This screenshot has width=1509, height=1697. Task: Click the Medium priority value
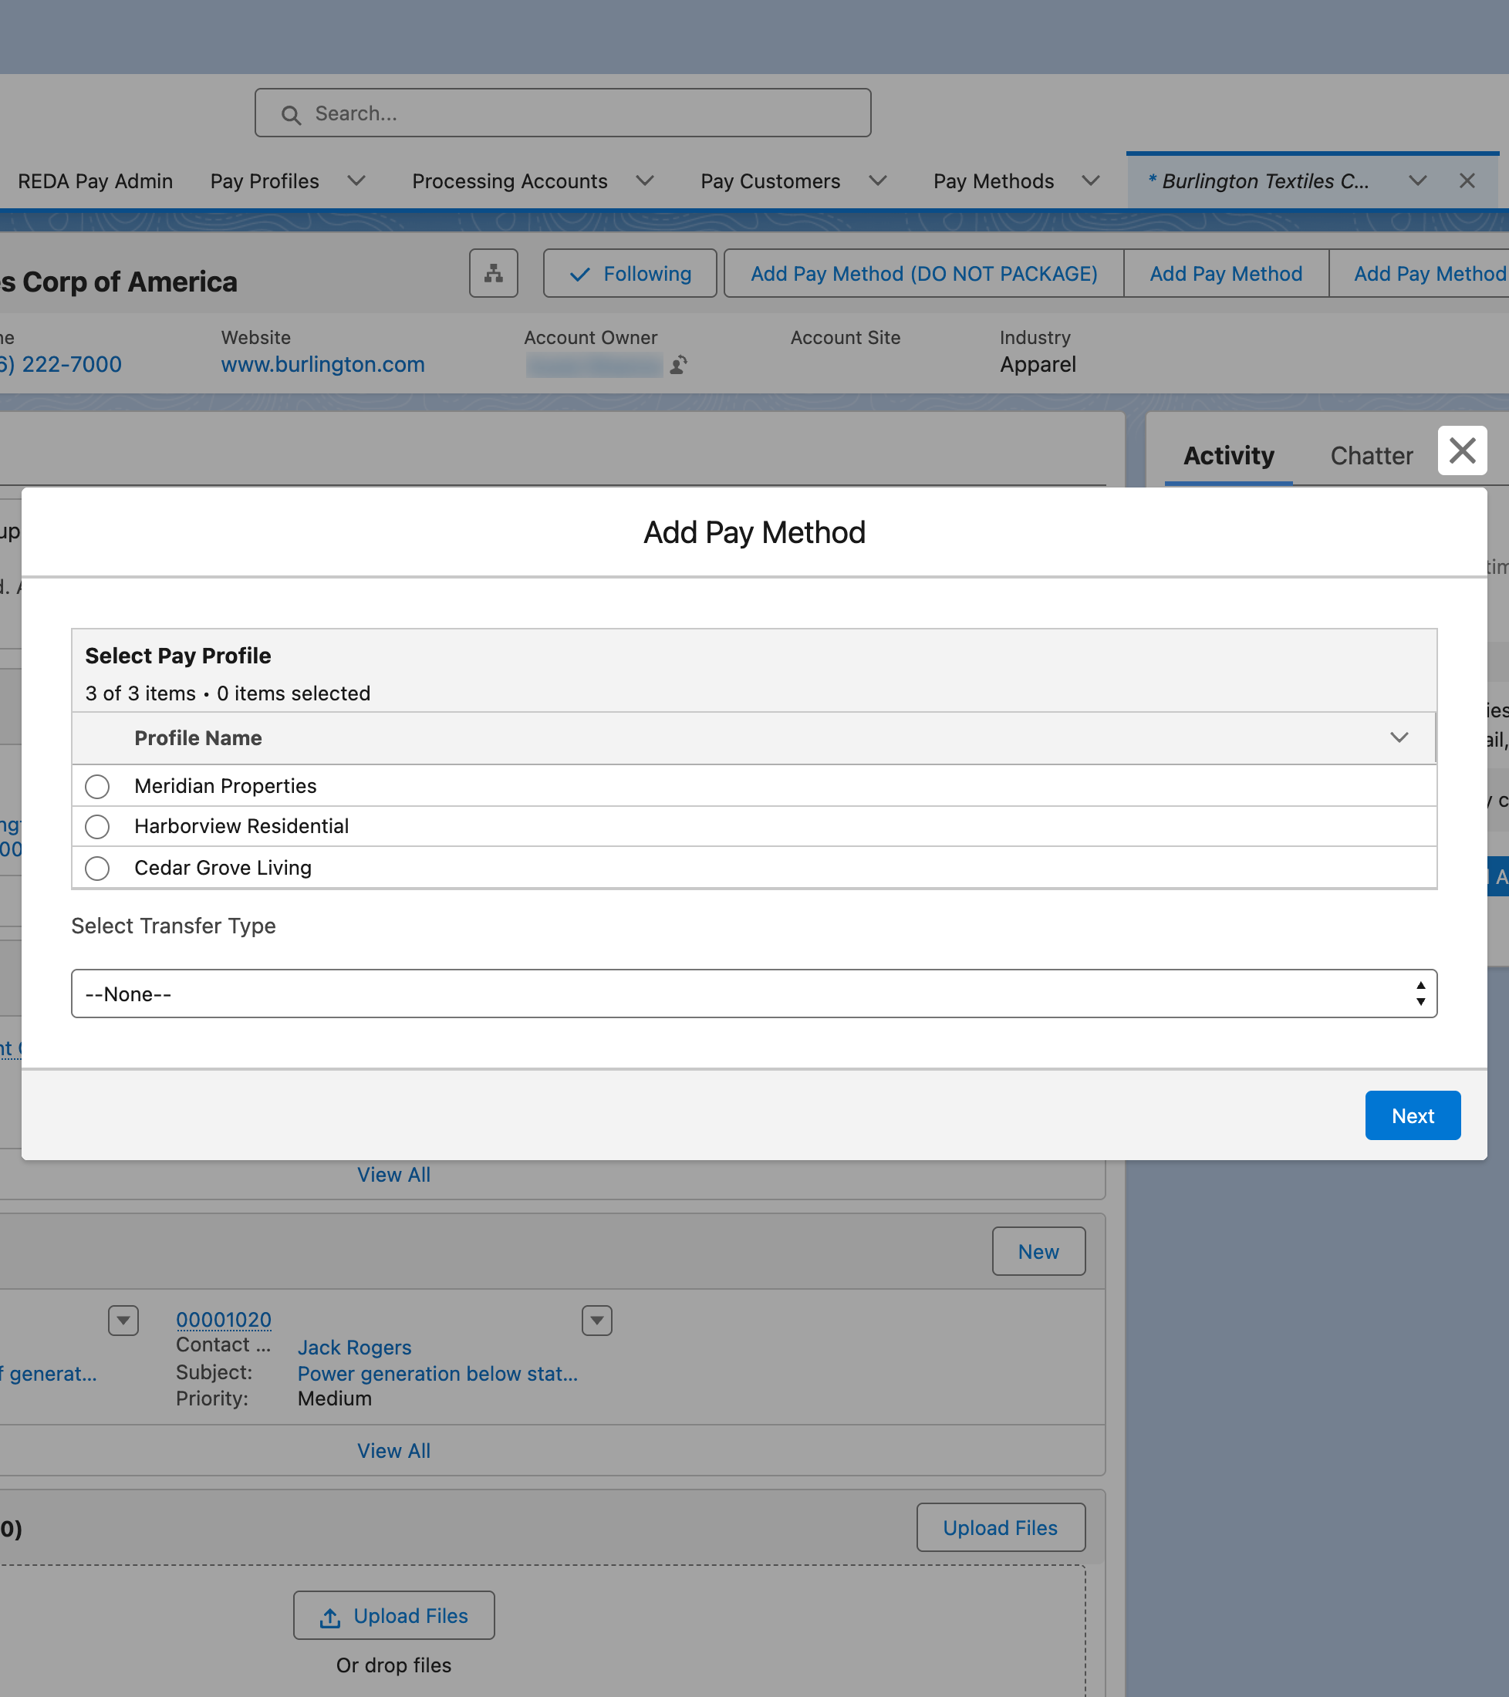click(335, 1399)
